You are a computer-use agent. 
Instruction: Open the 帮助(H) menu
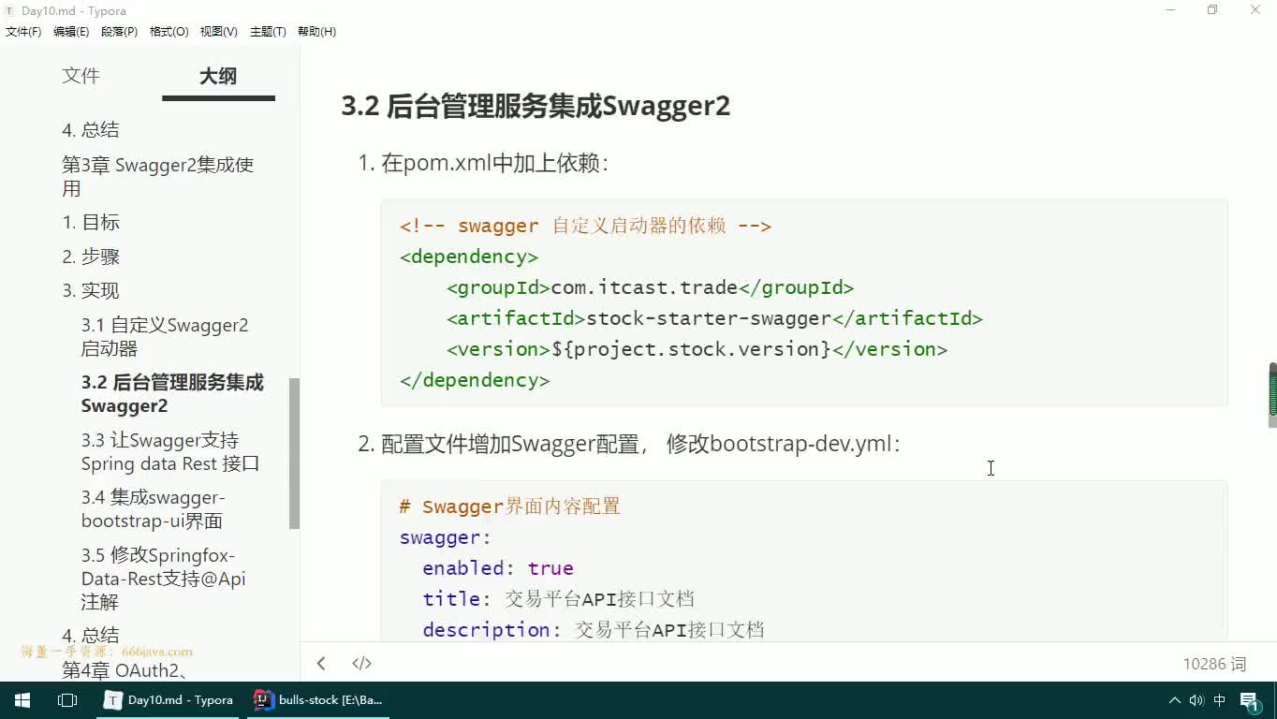coord(316,32)
